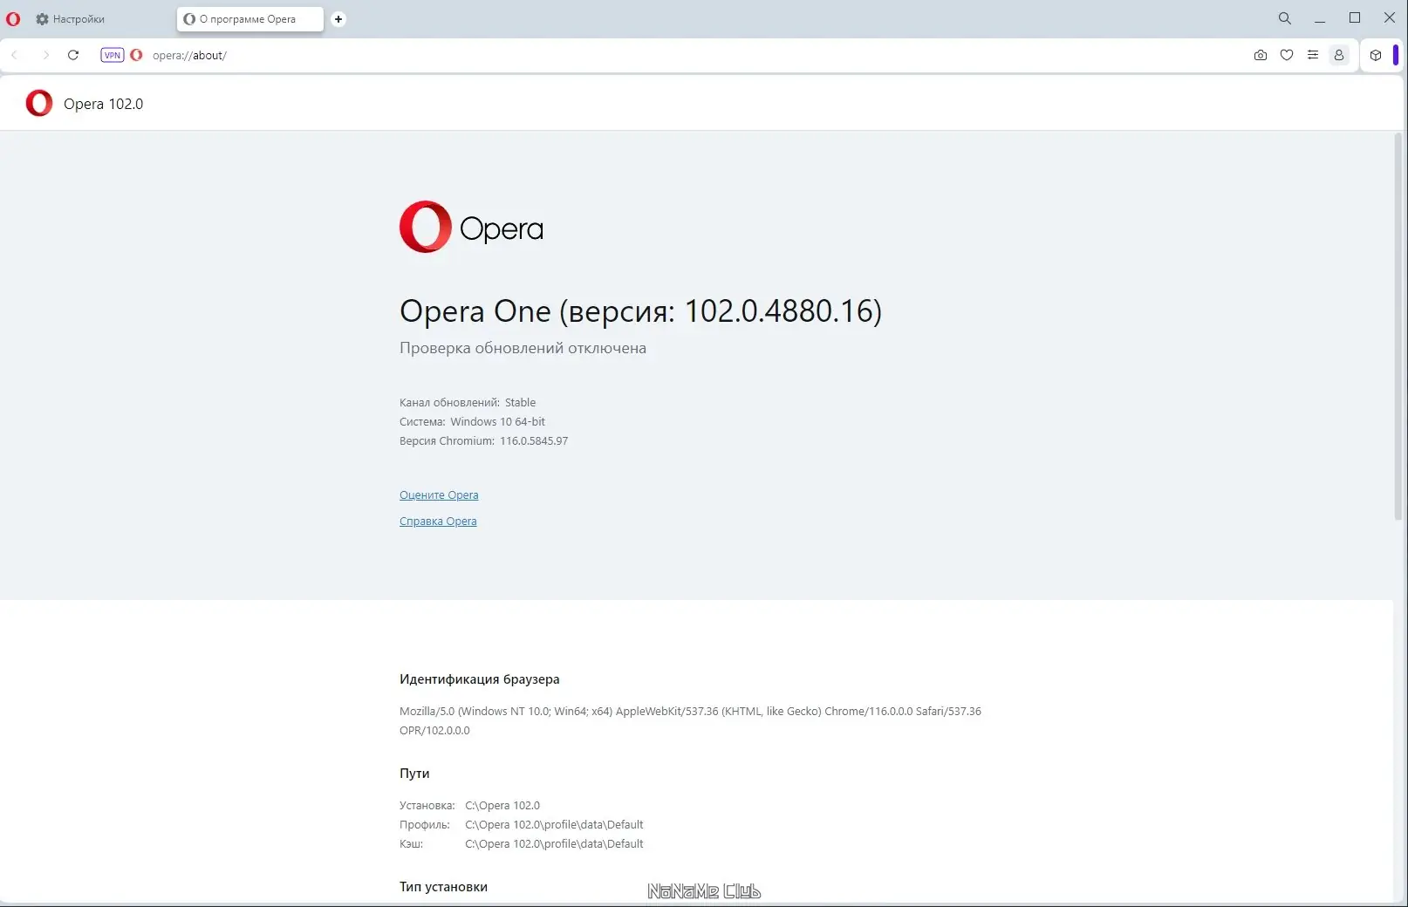
Task: Click the Оцените Opera link
Action: point(439,495)
